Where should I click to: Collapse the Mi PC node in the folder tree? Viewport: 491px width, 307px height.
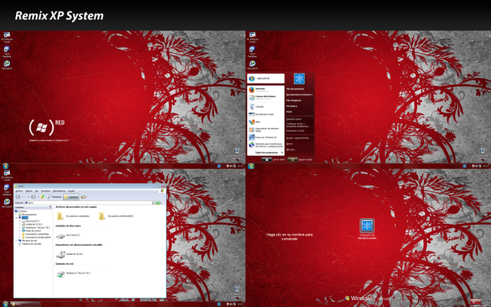(x=16, y=218)
